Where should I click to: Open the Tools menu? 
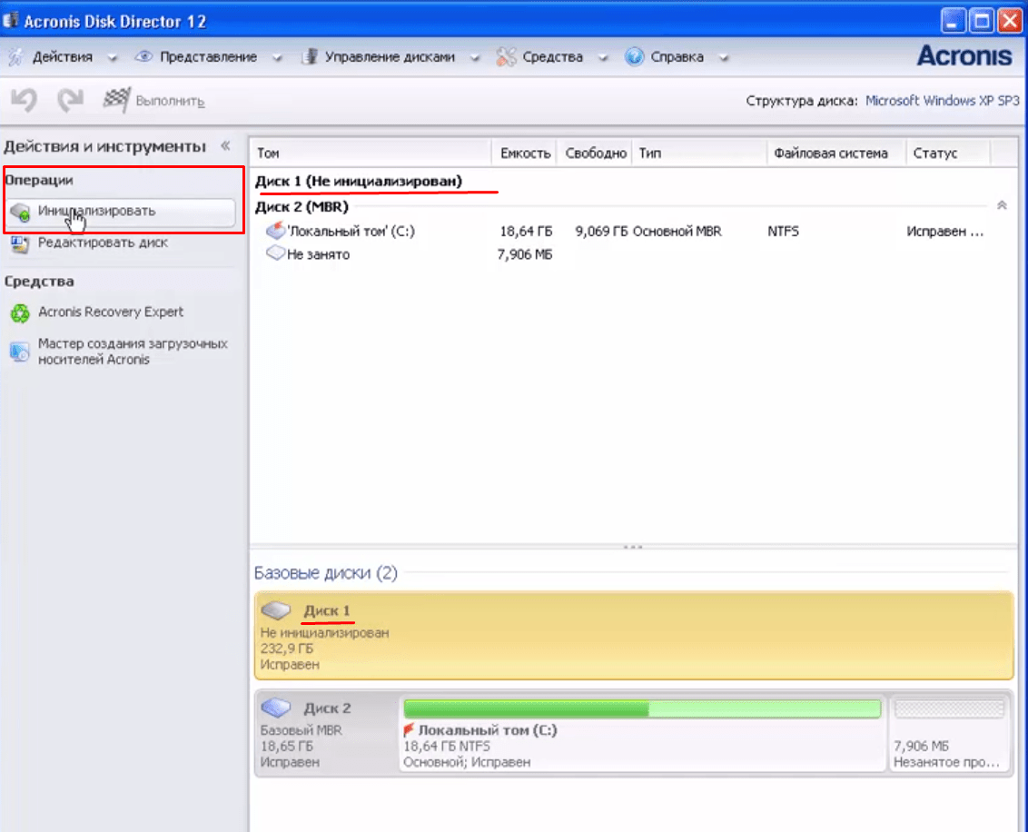tap(552, 56)
